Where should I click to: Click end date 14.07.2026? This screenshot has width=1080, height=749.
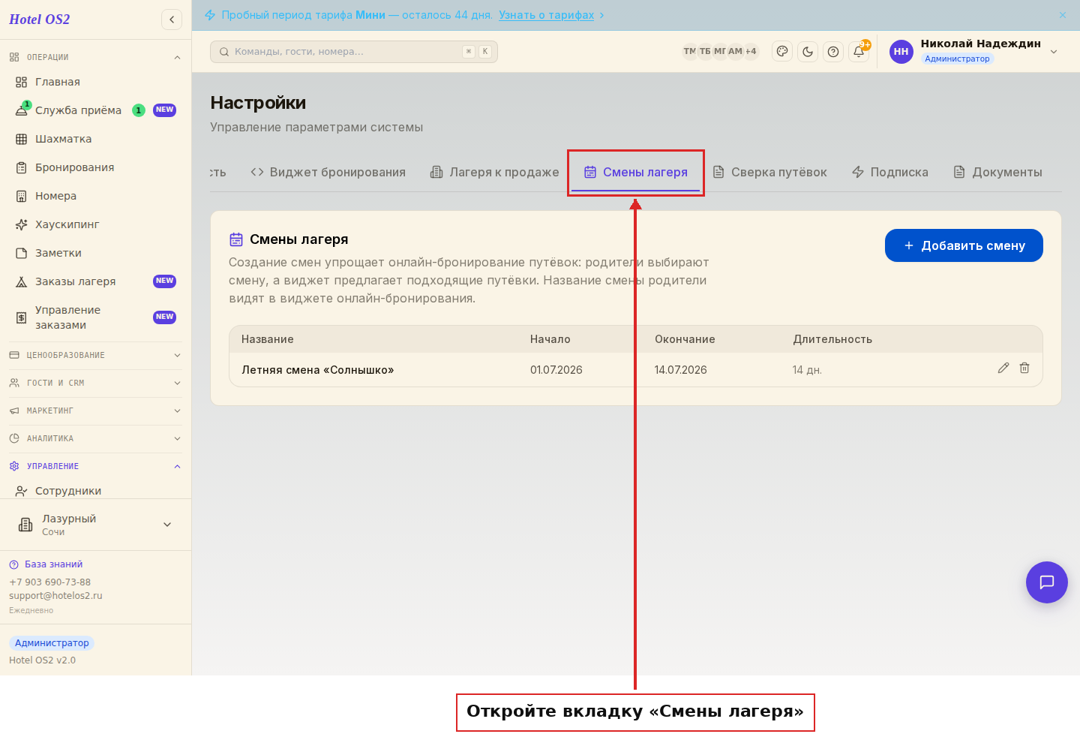[681, 370]
